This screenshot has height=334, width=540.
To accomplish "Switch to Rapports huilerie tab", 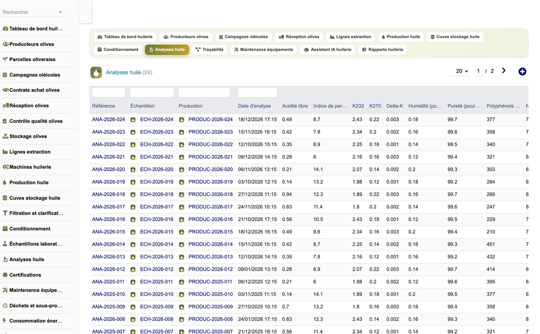I will pyautogui.click(x=383, y=49).
